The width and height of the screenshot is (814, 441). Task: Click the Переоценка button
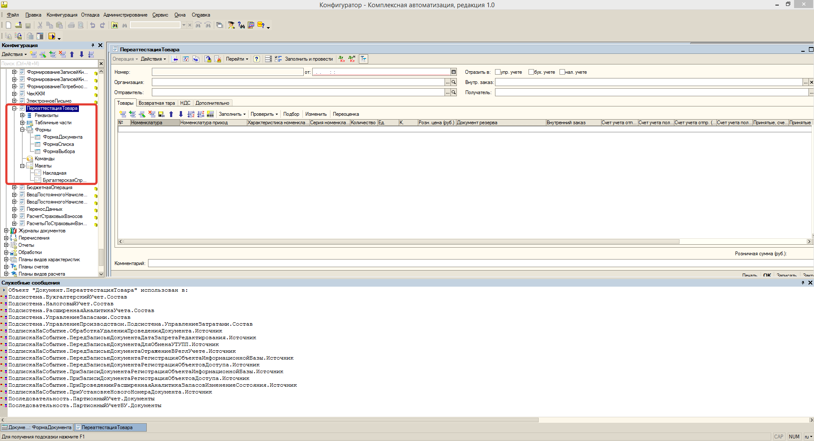[x=346, y=114]
